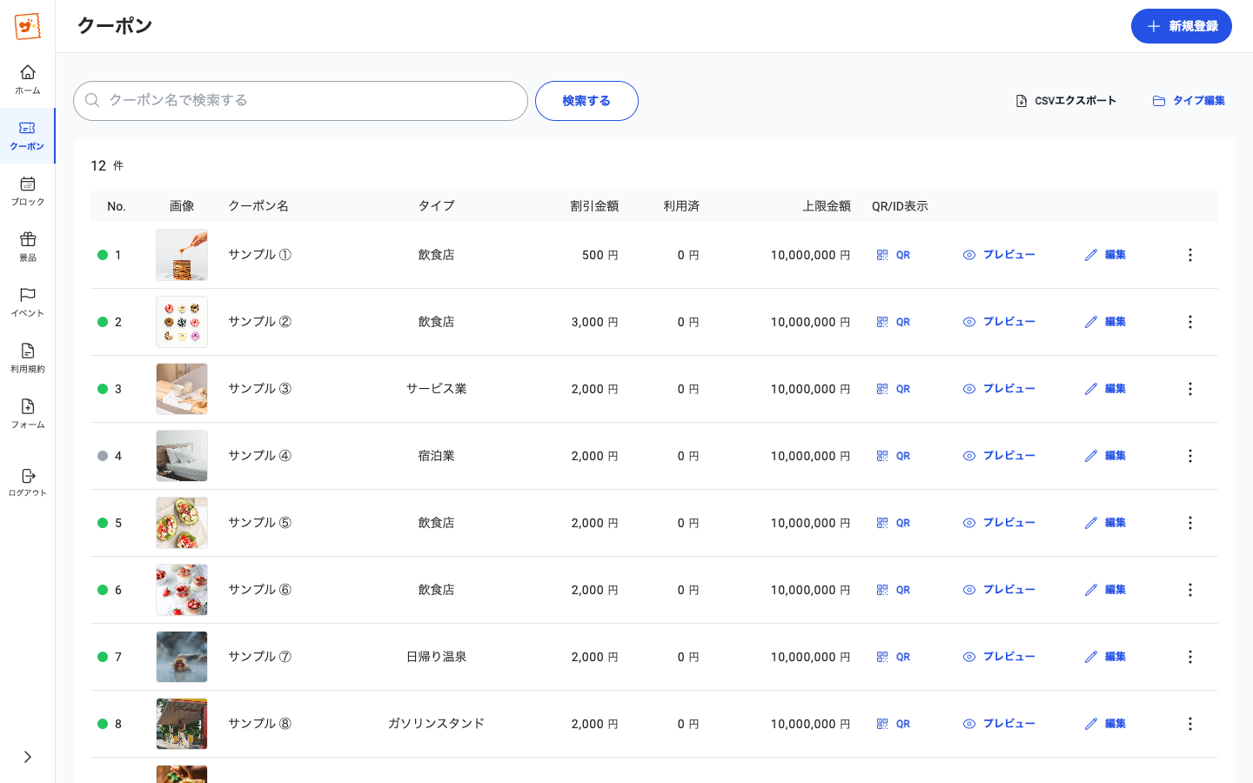Screen dimensions: 1253x783
Task: Open more options menu for サンプル ⑧
Action: pyautogui.click(x=1189, y=724)
